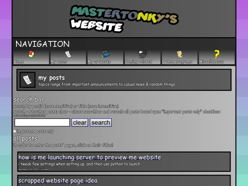The width and height of the screenshot is (248, 186).
Task: Click the my posts header paper icon
Action: pyautogui.click(x=28, y=80)
